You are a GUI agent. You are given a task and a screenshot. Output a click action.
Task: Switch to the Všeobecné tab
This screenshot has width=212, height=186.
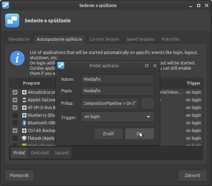[x=19, y=39]
